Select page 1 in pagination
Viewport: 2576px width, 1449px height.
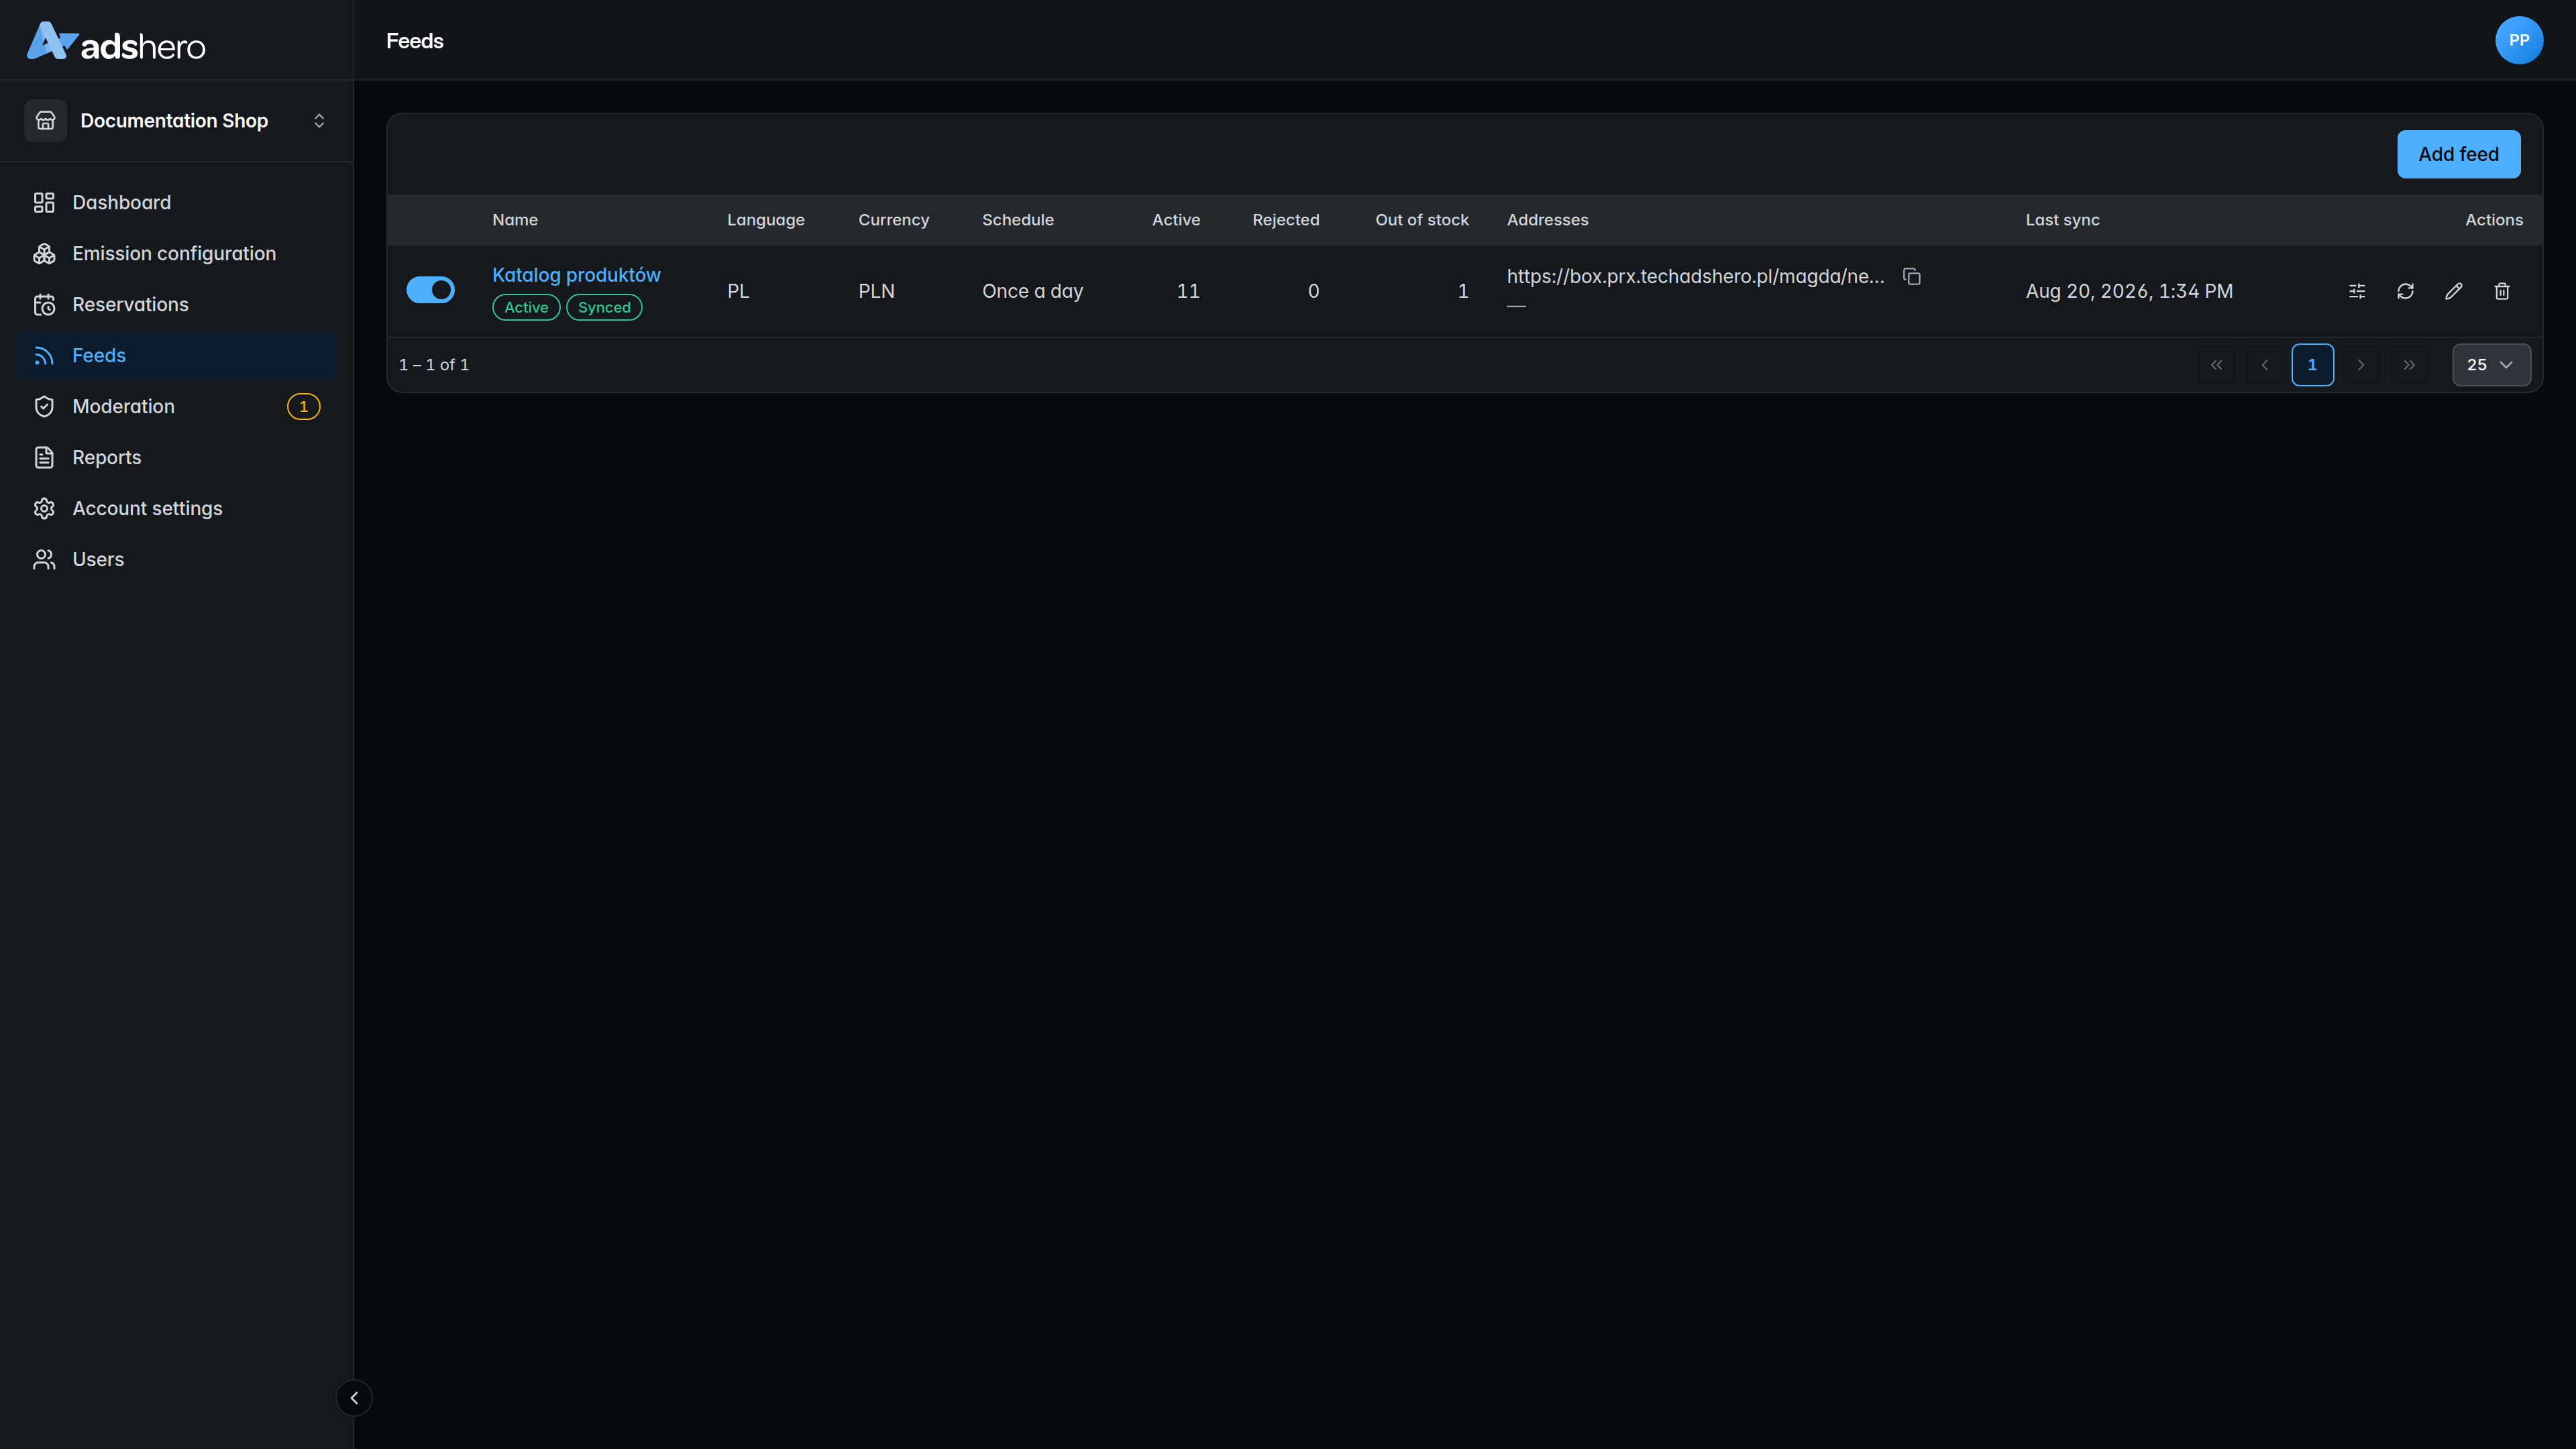tap(2312, 364)
